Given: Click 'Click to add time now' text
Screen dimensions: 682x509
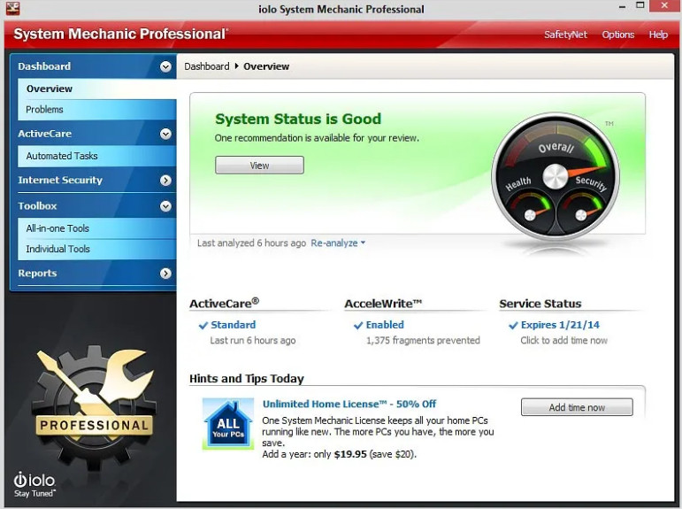Looking at the screenshot, I should tap(563, 341).
